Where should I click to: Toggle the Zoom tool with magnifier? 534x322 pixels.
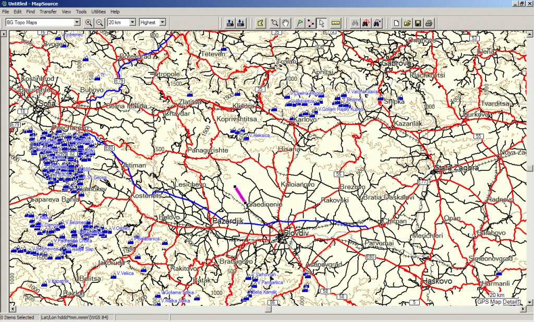[x=274, y=22]
